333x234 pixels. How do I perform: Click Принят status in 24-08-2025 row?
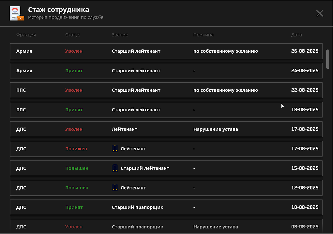(x=74, y=71)
